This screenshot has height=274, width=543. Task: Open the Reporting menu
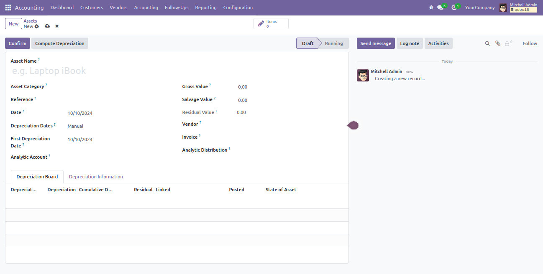tap(206, 8)
